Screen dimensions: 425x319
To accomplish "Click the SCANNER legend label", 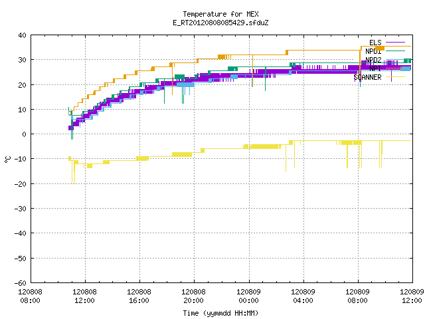I will 367,77.
